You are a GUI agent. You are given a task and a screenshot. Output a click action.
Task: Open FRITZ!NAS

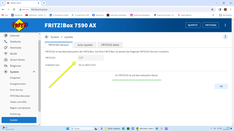211,25
